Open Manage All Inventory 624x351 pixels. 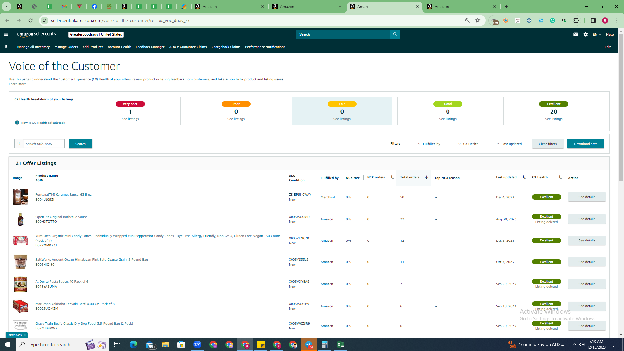[33, 47]
